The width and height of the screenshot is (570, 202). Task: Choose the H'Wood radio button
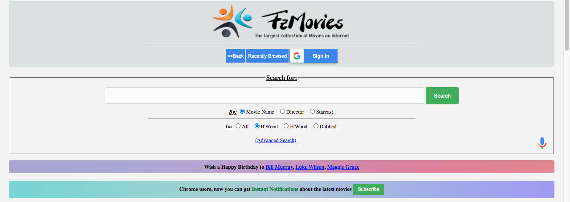tap(286, 126)
